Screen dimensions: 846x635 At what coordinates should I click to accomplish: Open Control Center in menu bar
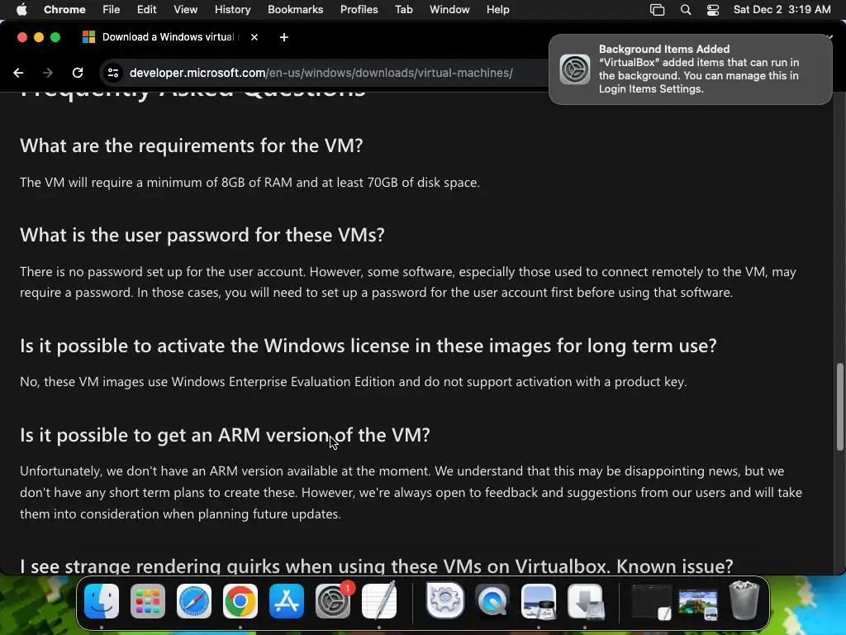[x=713, y=10]
